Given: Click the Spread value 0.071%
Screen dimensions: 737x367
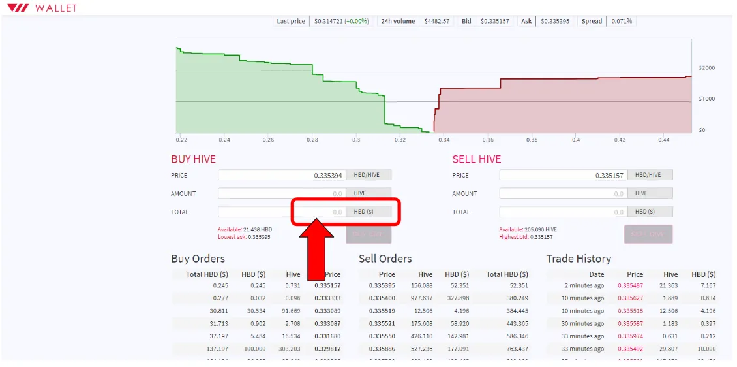Looking at the screenshot, I should pyautogui.click(x=622, y=21).
